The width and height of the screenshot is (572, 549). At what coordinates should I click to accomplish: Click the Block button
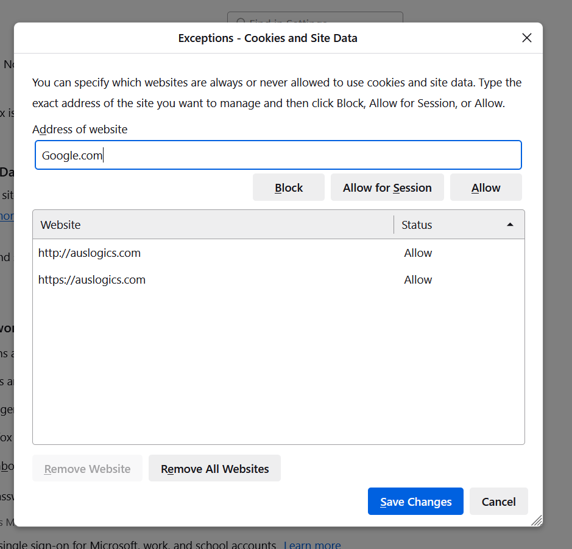[288, 187]
